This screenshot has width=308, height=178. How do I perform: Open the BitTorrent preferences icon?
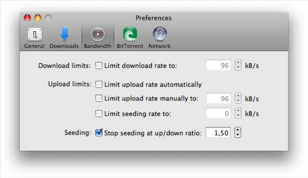click(x=130, y=34)
